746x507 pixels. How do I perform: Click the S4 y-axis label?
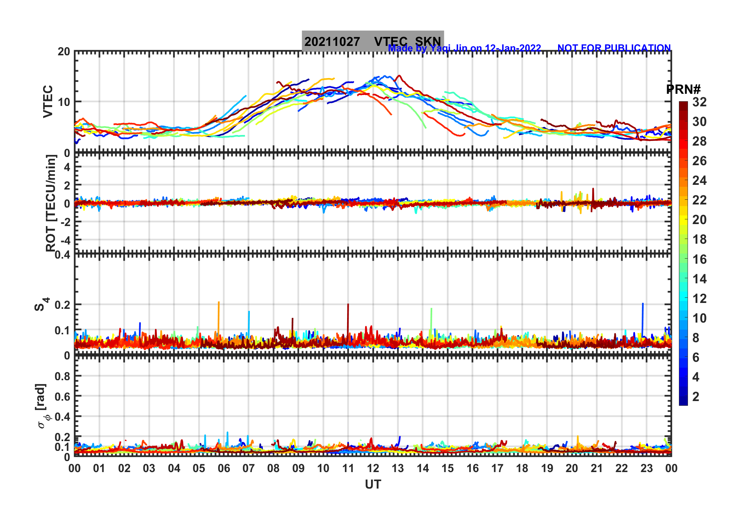pos(42,304)
